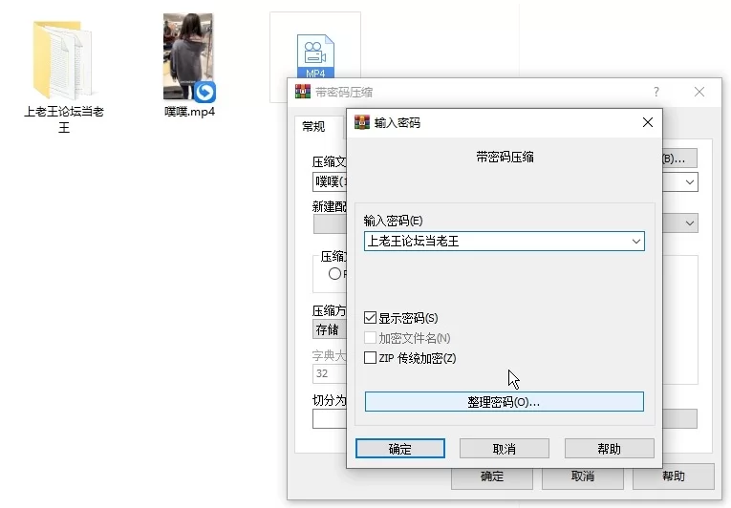This screenshot has height=508, width=731.
Task: Click the archive name field showing 噗噗
Action: pos(330,181)
